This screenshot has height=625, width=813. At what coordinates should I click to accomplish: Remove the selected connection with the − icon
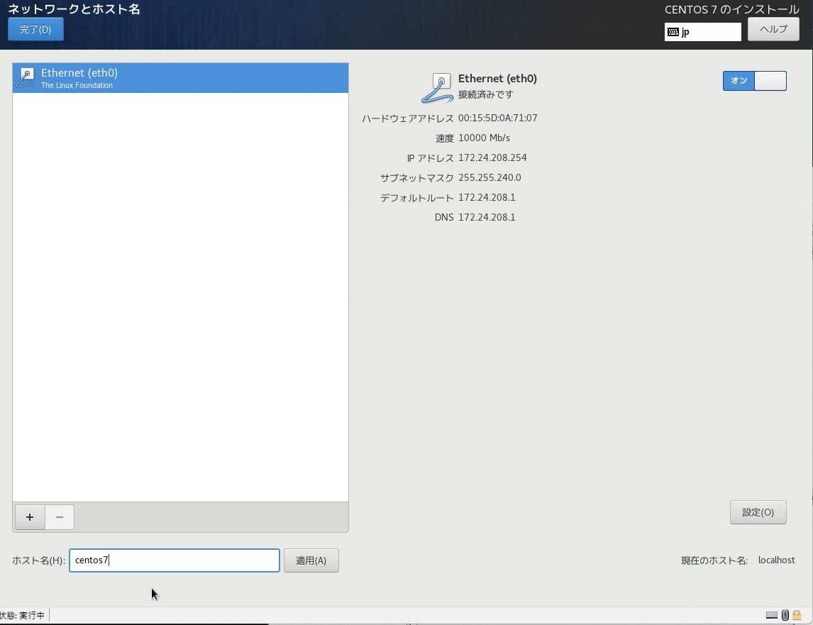tap(59, 516)
